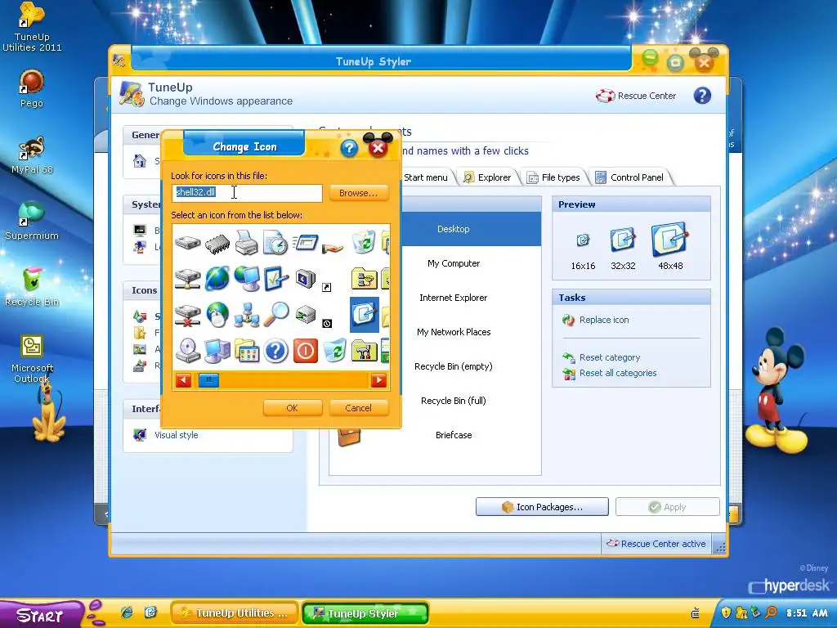Image resolution: width=837 pixels, height=628 pixels.
Task: Choose the printer icon in the list
Action: (x=247, y=242)
